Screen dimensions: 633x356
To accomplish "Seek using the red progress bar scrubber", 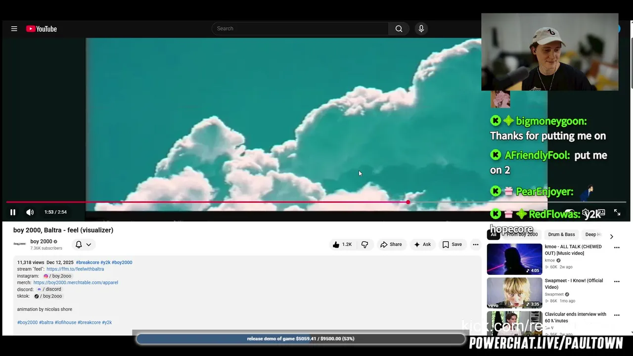I will click(x=408, y=202).
